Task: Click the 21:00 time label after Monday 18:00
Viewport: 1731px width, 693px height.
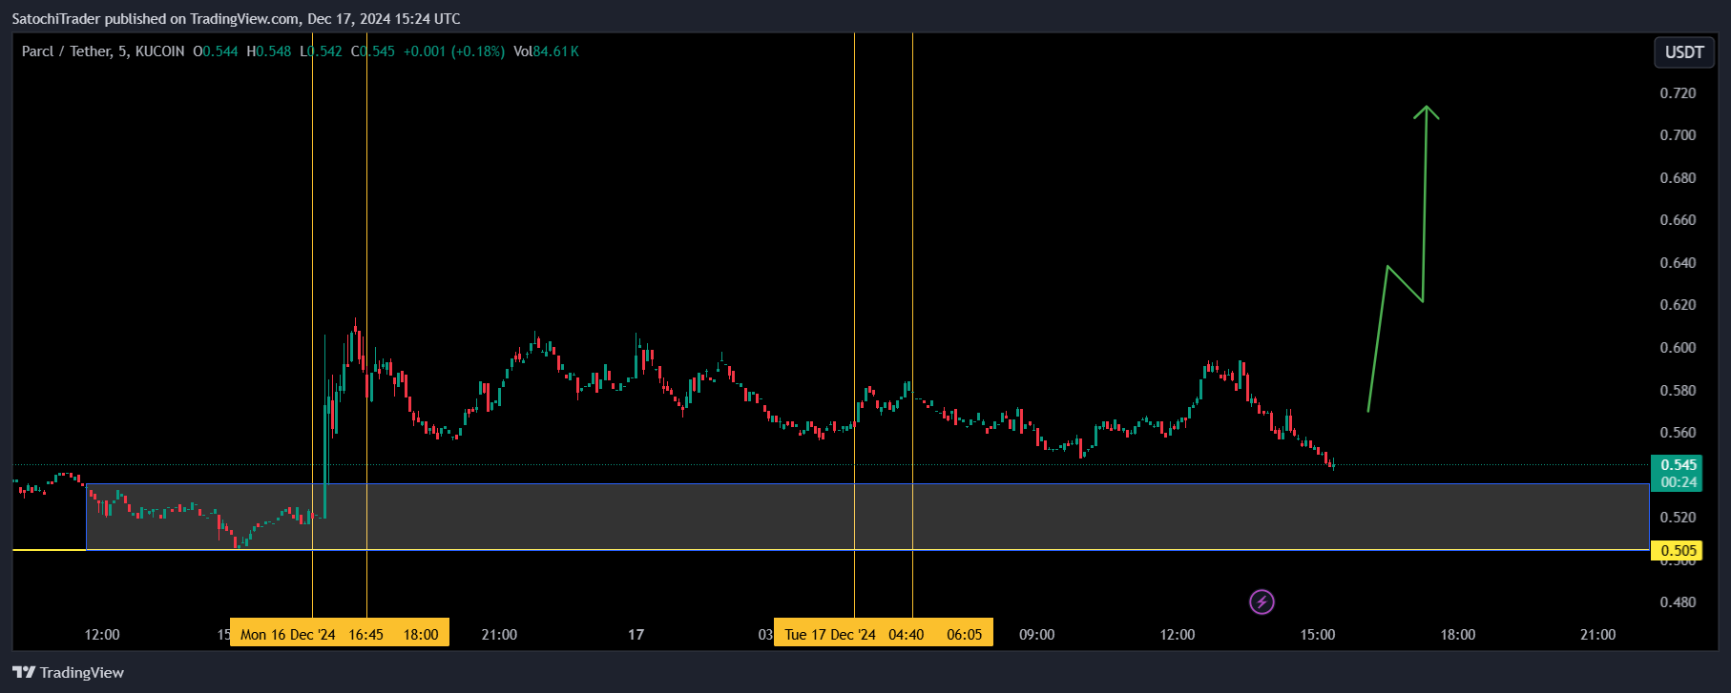Action: [x=499, y=634]
